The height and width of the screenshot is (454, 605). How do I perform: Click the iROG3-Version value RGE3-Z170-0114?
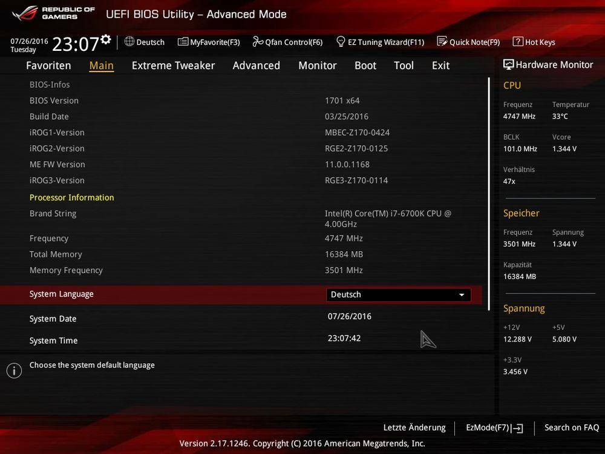tap(356, 180)
